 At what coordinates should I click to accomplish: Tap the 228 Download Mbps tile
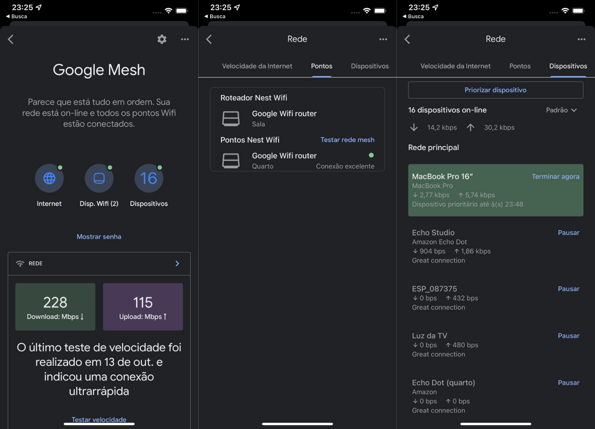(55, 307)
